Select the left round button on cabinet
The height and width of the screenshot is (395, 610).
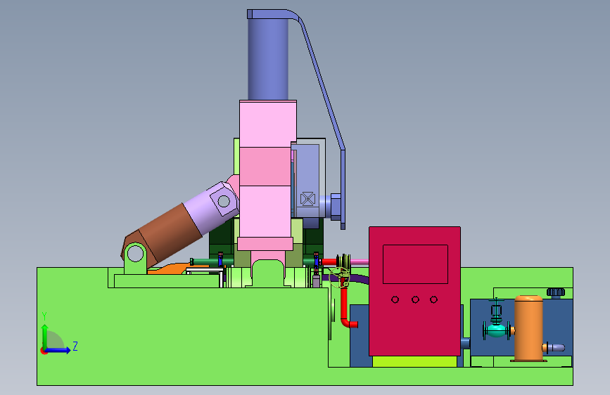[x=395, y=299]
